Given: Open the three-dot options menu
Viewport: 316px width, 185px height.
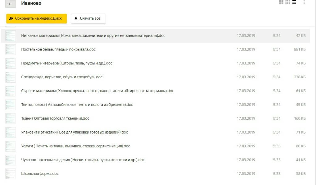Looking at the screenshot, I should (304, 3).
